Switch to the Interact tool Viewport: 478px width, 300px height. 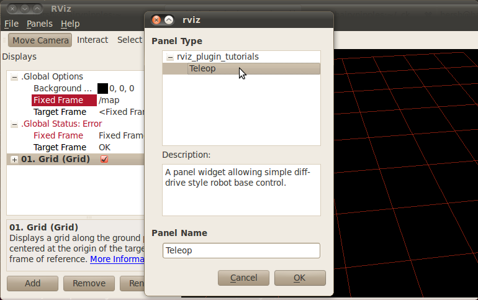[92, 40]
